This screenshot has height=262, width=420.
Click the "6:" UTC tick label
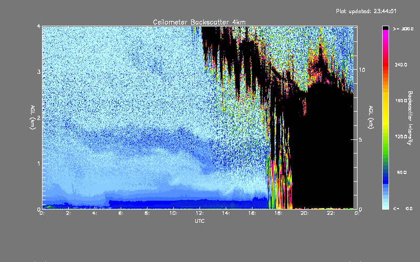pos(121,213)
